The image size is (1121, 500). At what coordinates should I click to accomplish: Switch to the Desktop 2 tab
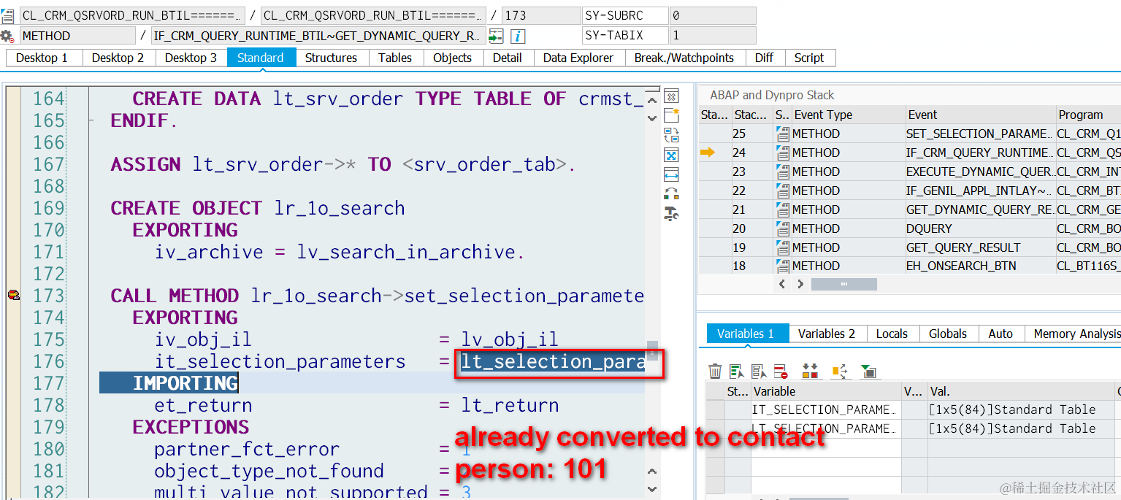[x=118, y=58]
